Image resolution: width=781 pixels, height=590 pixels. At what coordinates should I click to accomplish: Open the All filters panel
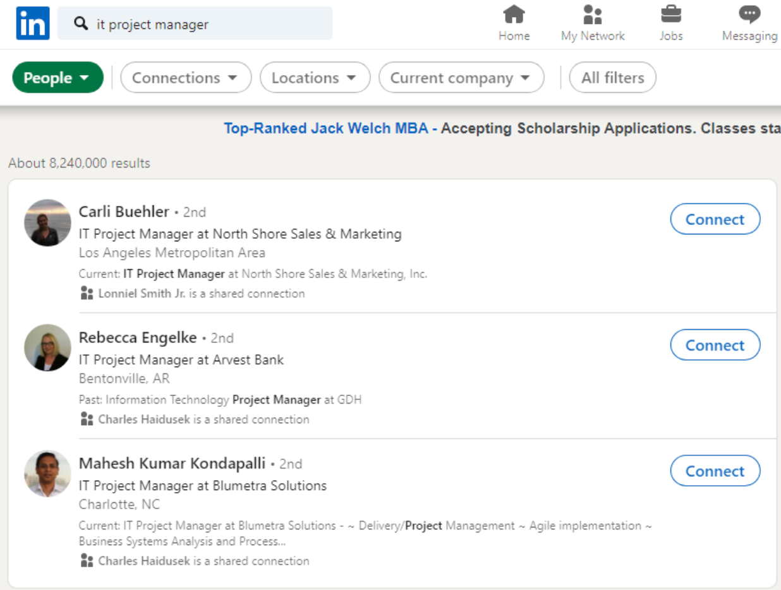pyautogui.click(x=612, y=77)
